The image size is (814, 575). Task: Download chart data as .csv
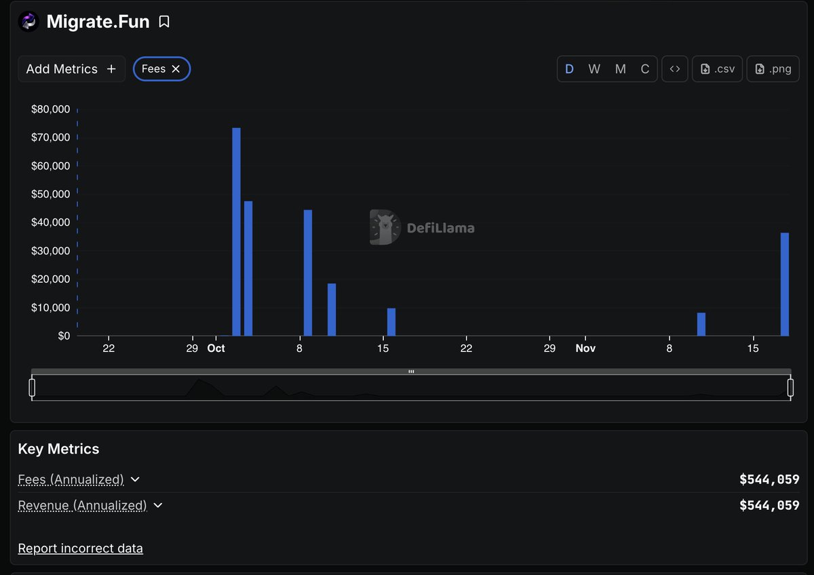(x=717, y=68)
